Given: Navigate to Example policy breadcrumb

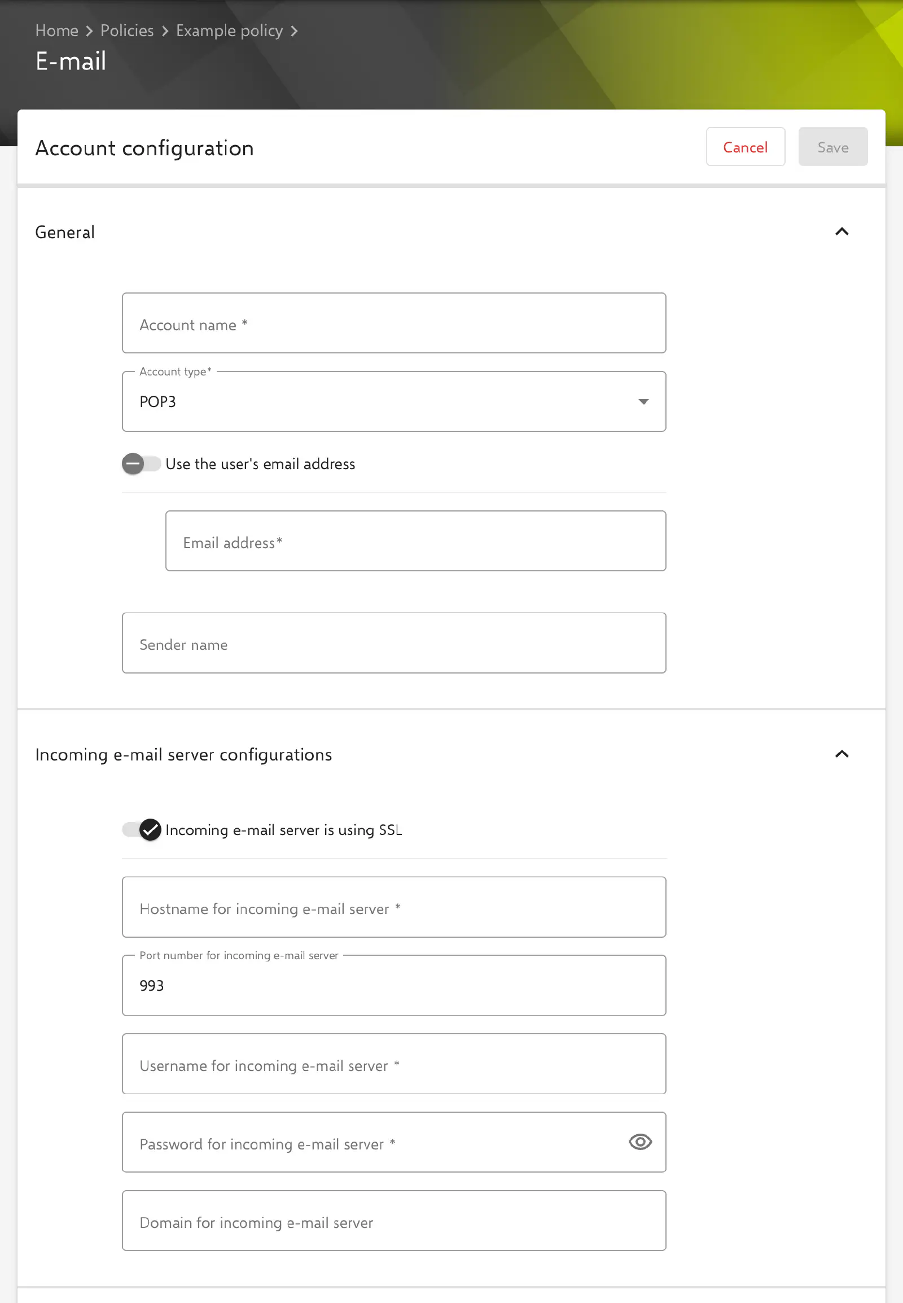Looking at the screenshot, I should (229, 30).
